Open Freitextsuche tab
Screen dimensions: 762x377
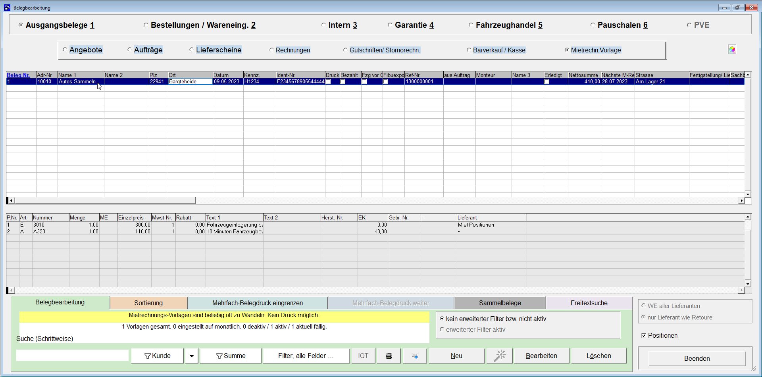click(589, 303)
